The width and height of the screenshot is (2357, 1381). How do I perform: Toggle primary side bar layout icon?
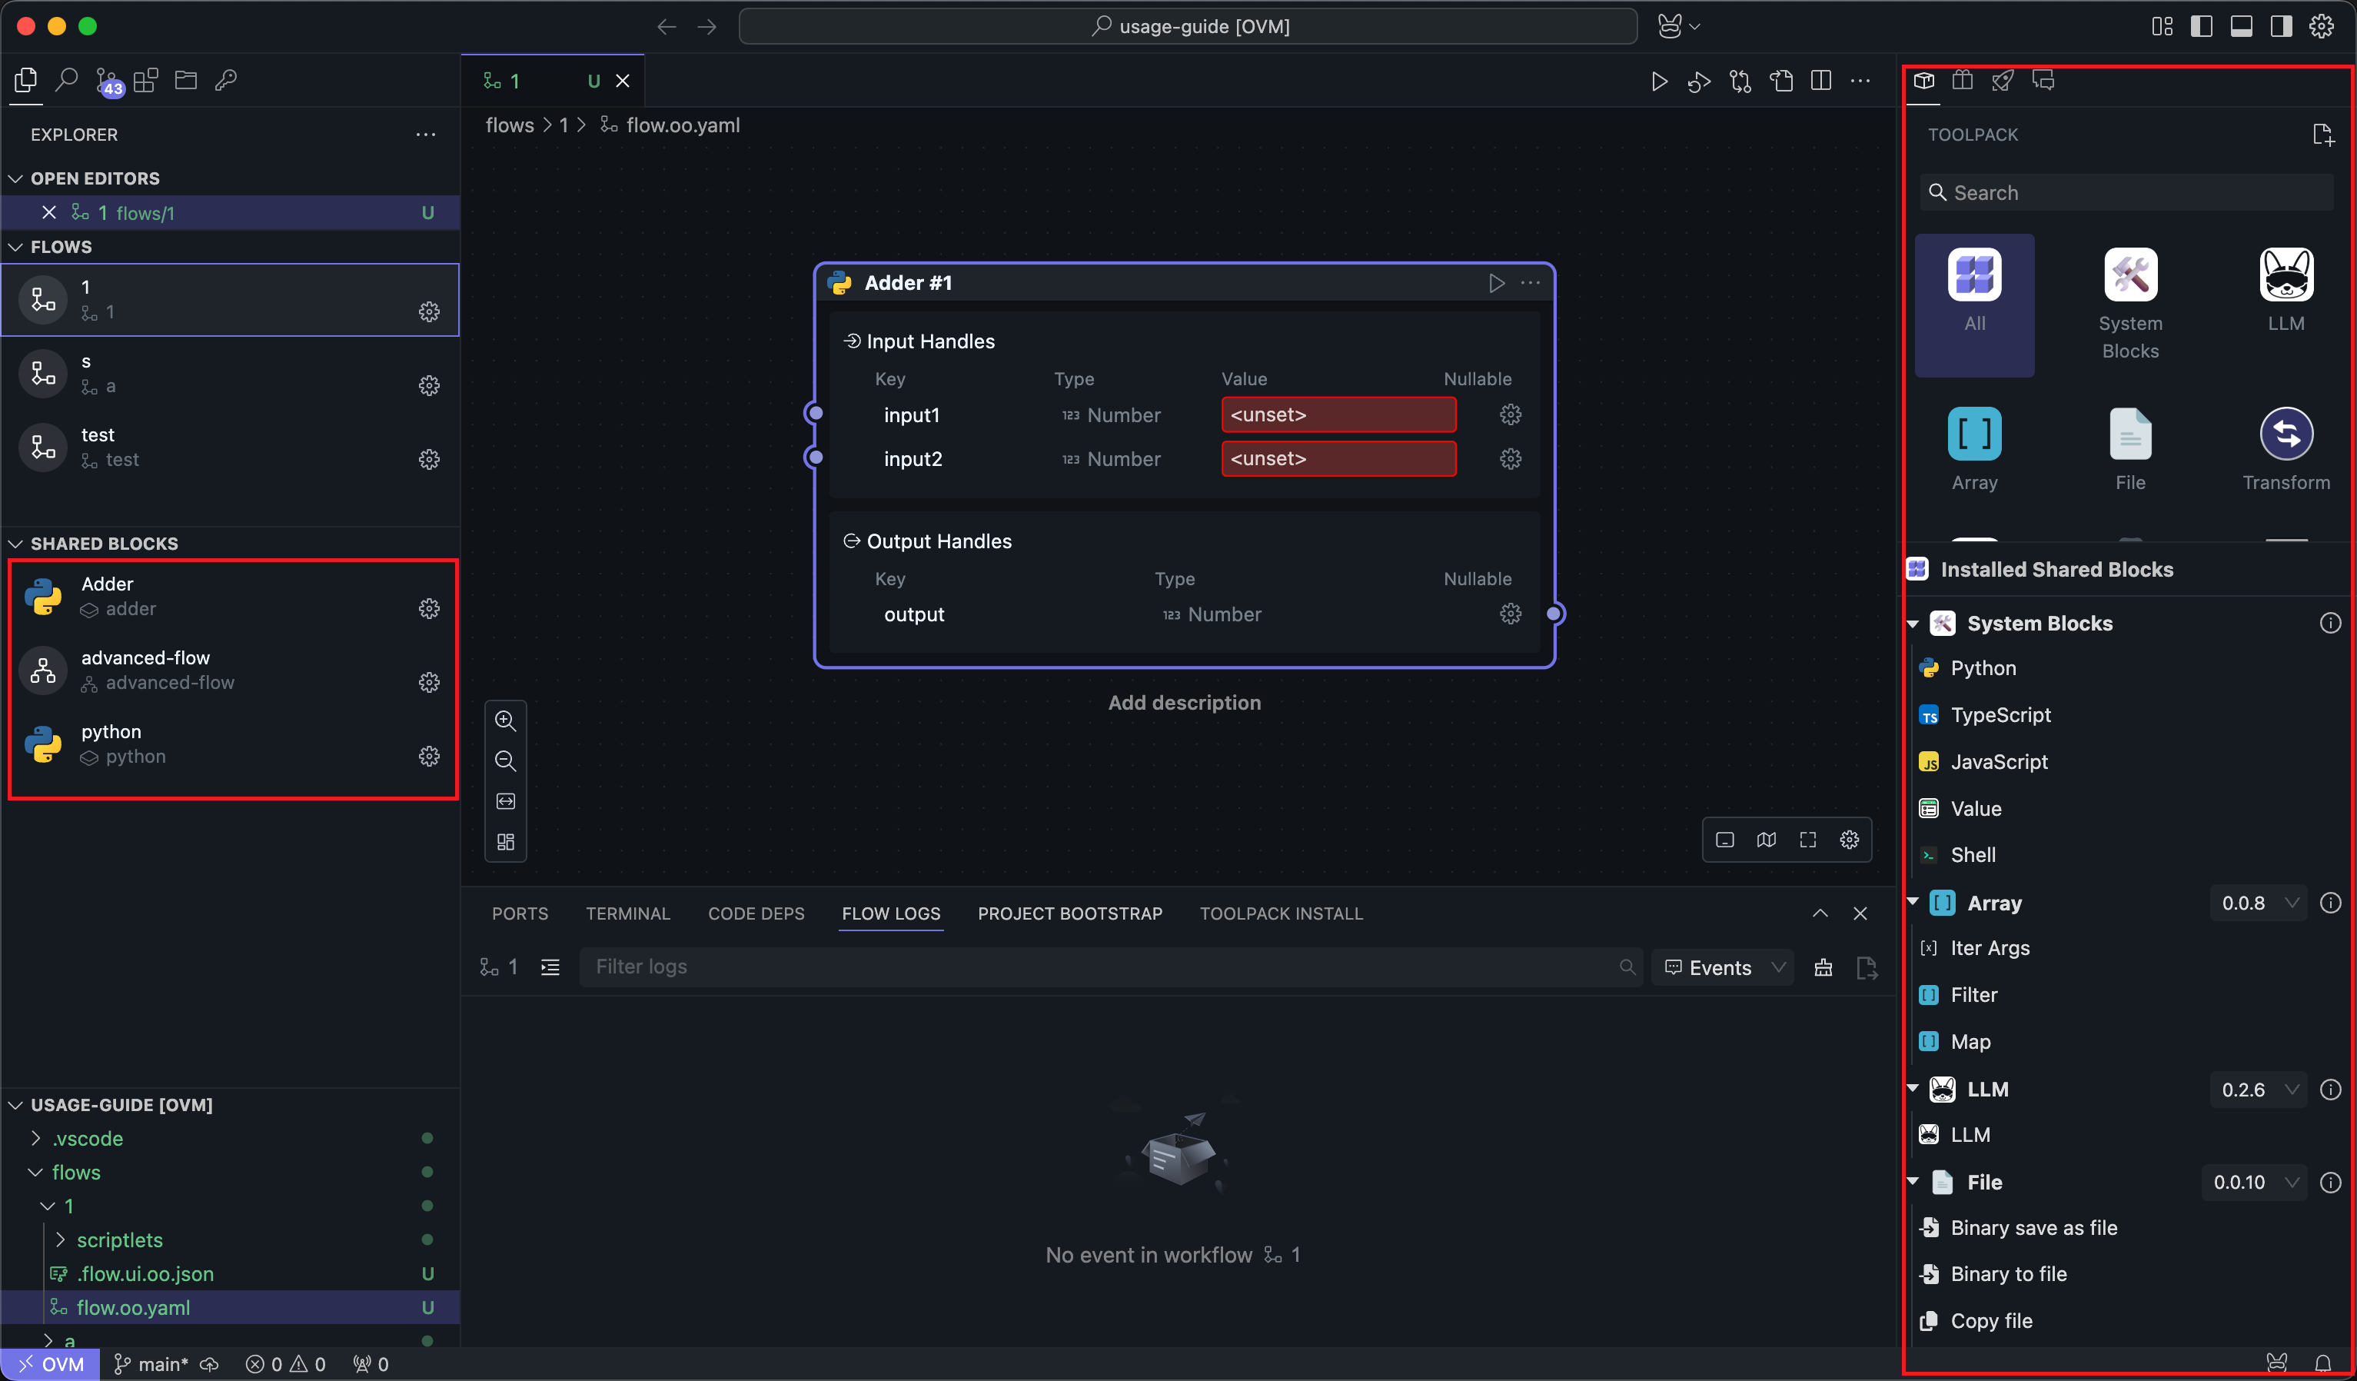click(x=2201, y=26)
